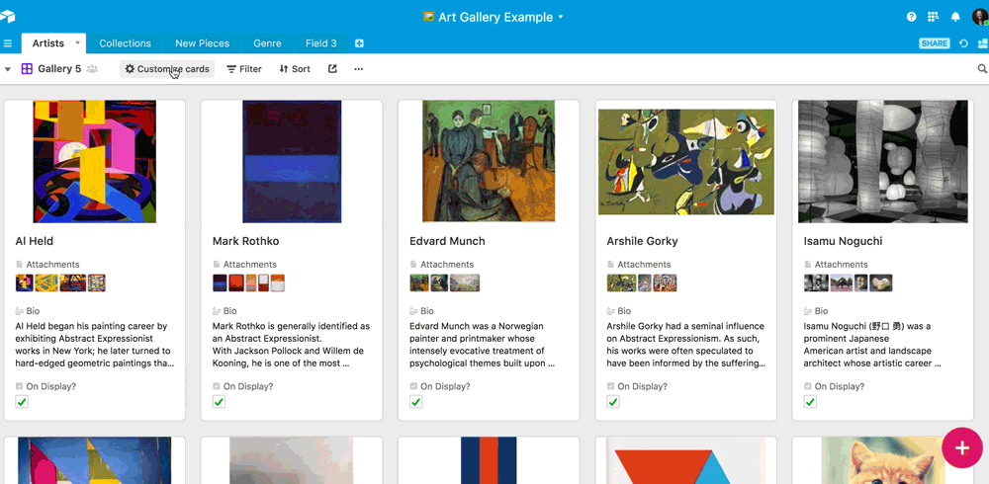Click last attachment thumbnail in Edvard Munch card
Image resolution: width=989 pixels, height=484 pixels.
pos(465,282)
